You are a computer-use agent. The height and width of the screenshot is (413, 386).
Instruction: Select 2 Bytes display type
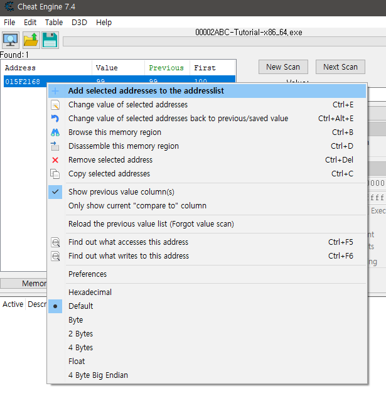(x=80, y=334)
